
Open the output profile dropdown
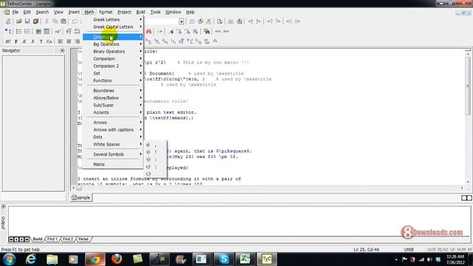coord(181,21)
